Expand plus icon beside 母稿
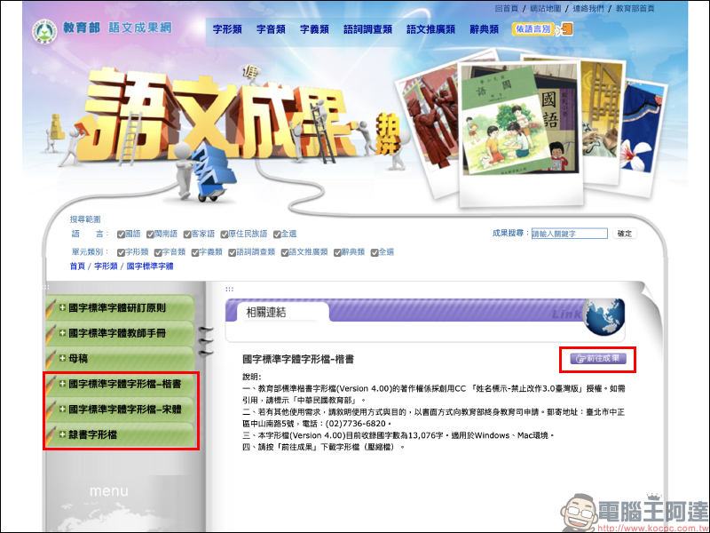Viewport: 710px width, 533px height. tap(62, 359)
